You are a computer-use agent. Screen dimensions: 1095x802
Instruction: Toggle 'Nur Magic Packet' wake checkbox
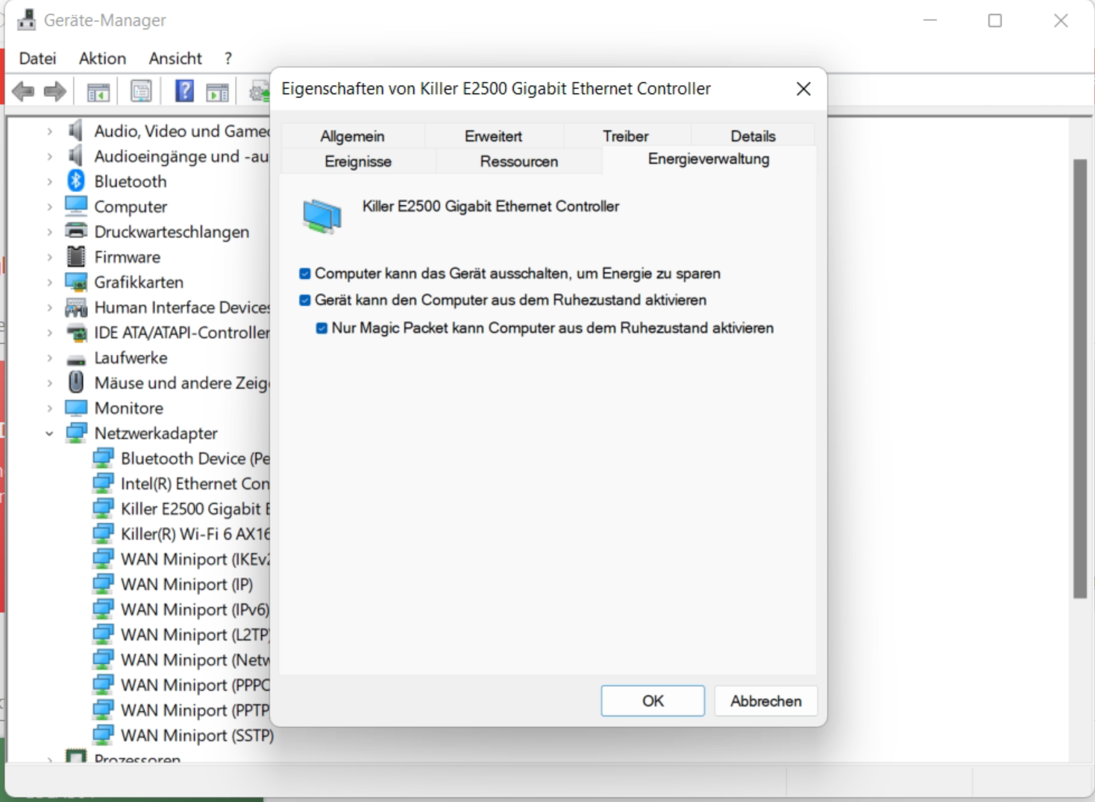point(321,328)
